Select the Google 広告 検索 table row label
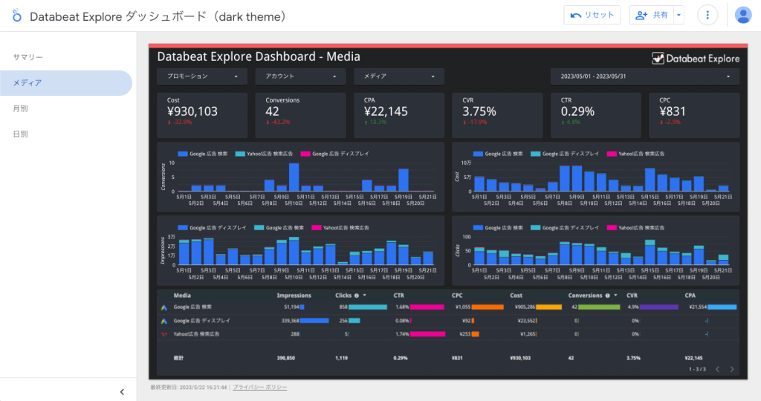Screen dimensions: 761x401 [192, 307]
